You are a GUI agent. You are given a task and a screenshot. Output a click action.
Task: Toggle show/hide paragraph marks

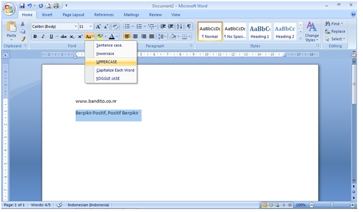189,26
